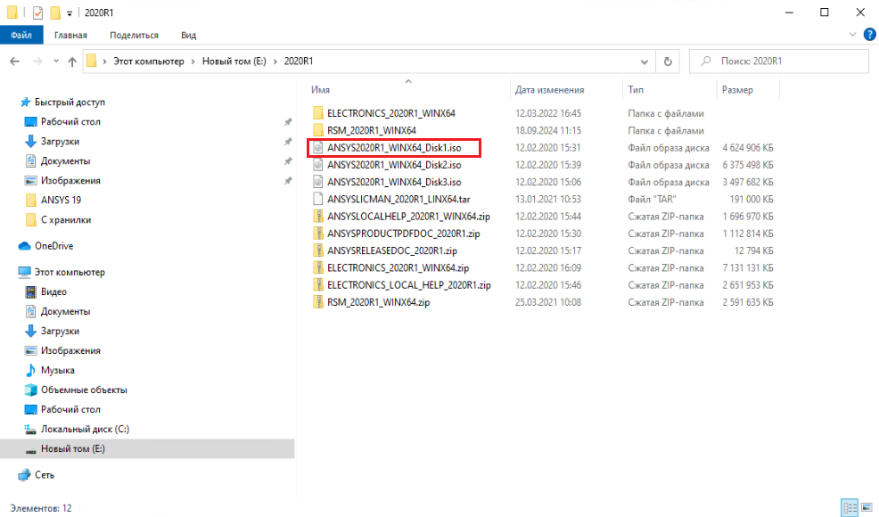The image size is (879, 517).
Task: Select ELECTRONICS_LOCAL_HELP_2020R1.zip file
Action: click(408, 285)
